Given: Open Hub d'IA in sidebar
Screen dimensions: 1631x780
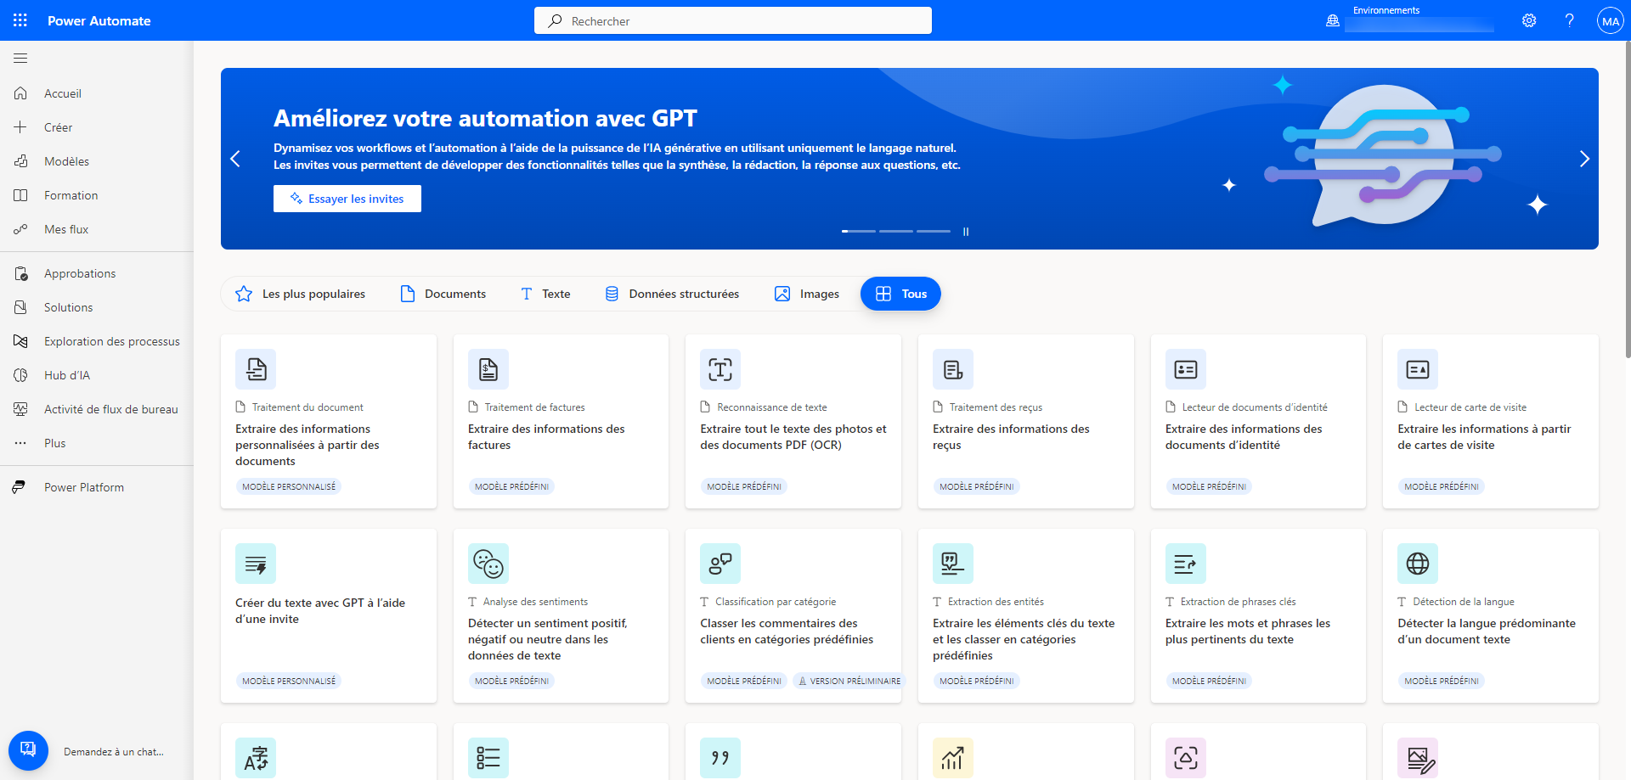Looking at the screenshot, I should click(x=97, y=375).
